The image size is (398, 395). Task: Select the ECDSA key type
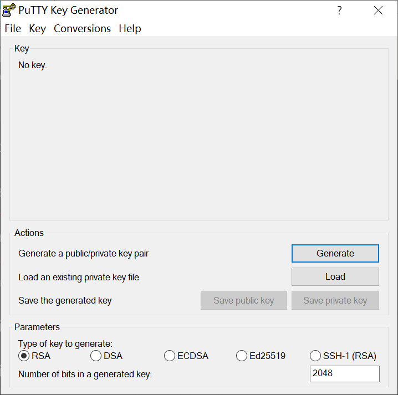tap(186, 356)
